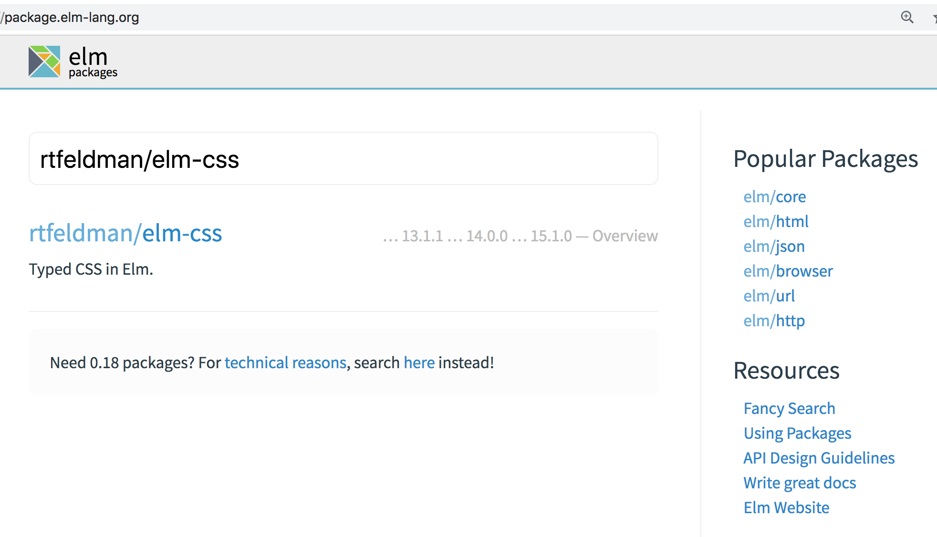Screen dimensions: 937x537
Task: Open elm/html popular package
Action: (776, 222)
